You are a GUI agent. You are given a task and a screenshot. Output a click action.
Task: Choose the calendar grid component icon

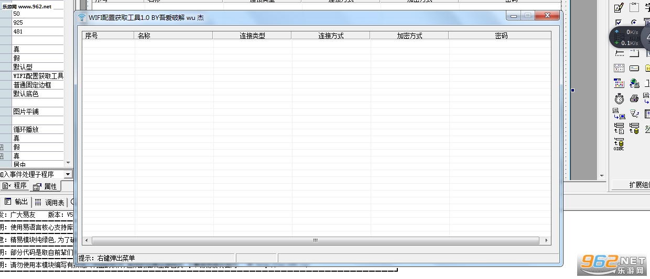tap(619, 68)
